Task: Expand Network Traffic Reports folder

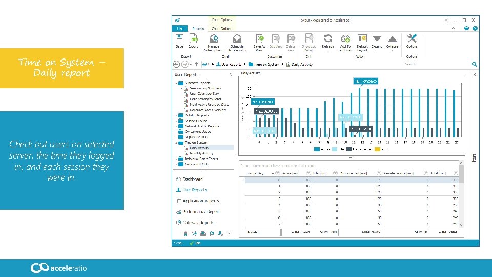Action: click(x=176, y=126)
